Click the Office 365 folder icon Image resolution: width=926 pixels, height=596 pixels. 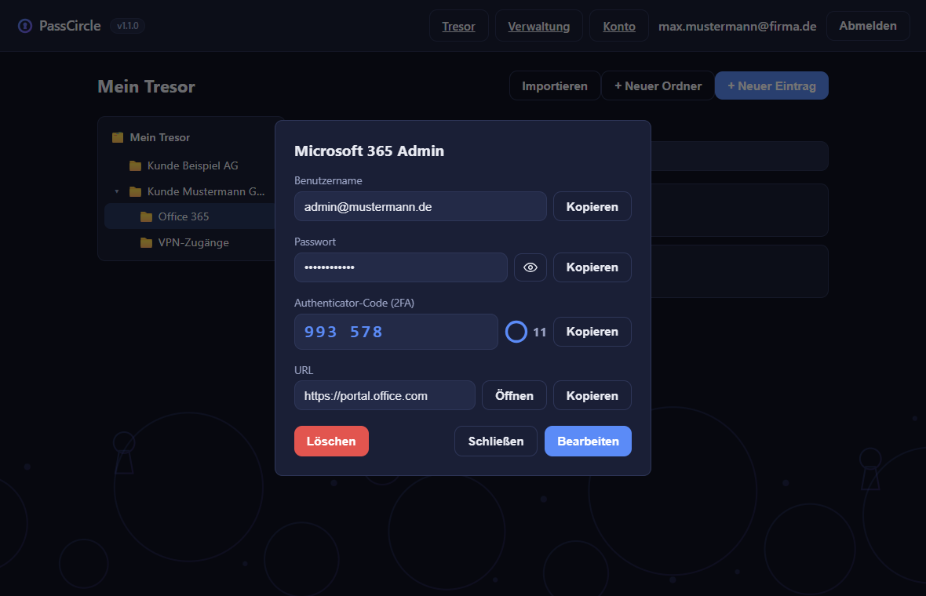(147, 216)
